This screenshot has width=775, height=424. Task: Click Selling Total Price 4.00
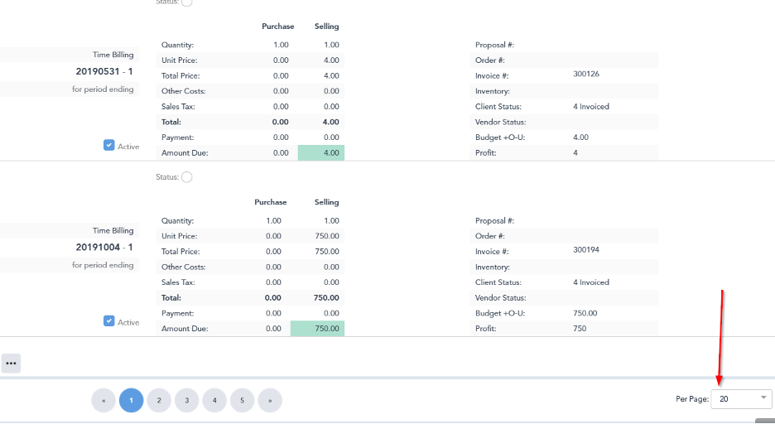(331, 75)
